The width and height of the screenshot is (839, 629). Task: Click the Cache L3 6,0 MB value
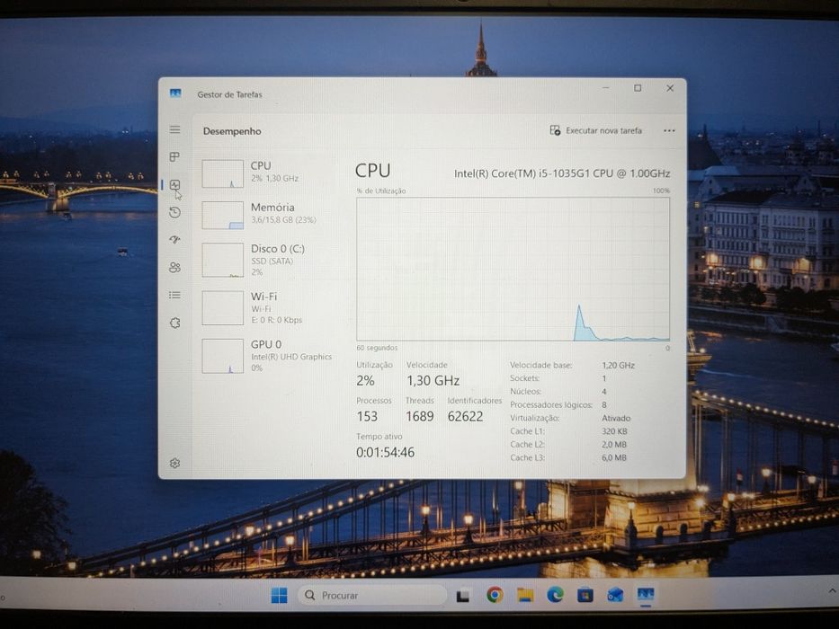tap(613, 458)
